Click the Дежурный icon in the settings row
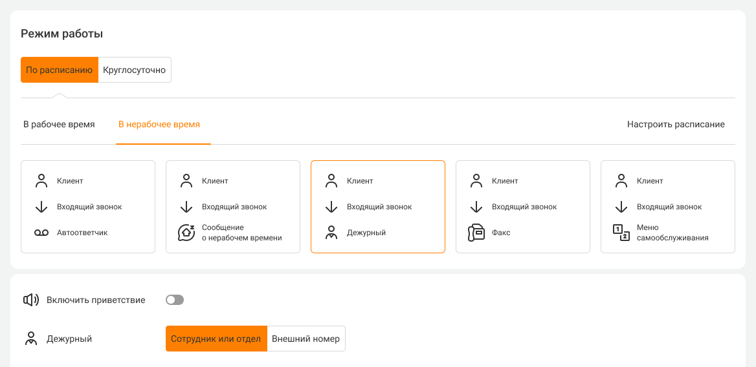 (x=30, y=339)
